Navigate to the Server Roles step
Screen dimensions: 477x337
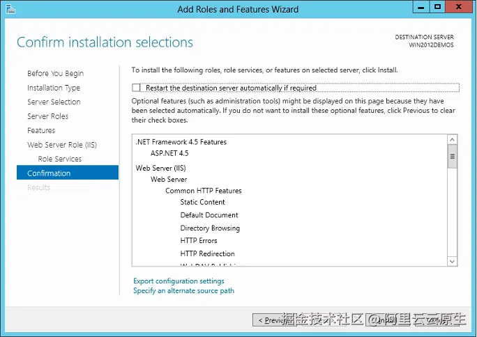[47, 116]
